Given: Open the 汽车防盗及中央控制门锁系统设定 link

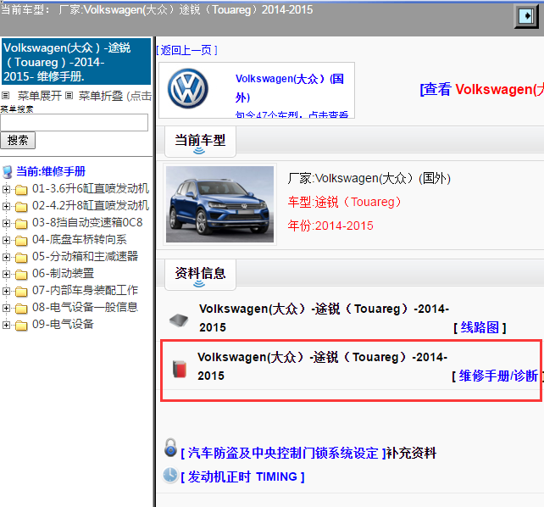Looking at the screenshot, I should (x=283, y=454).
